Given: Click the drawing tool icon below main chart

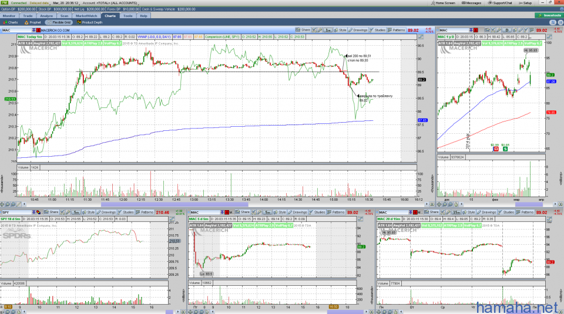Looking at the screenshot, I should (x=19, y=204).
